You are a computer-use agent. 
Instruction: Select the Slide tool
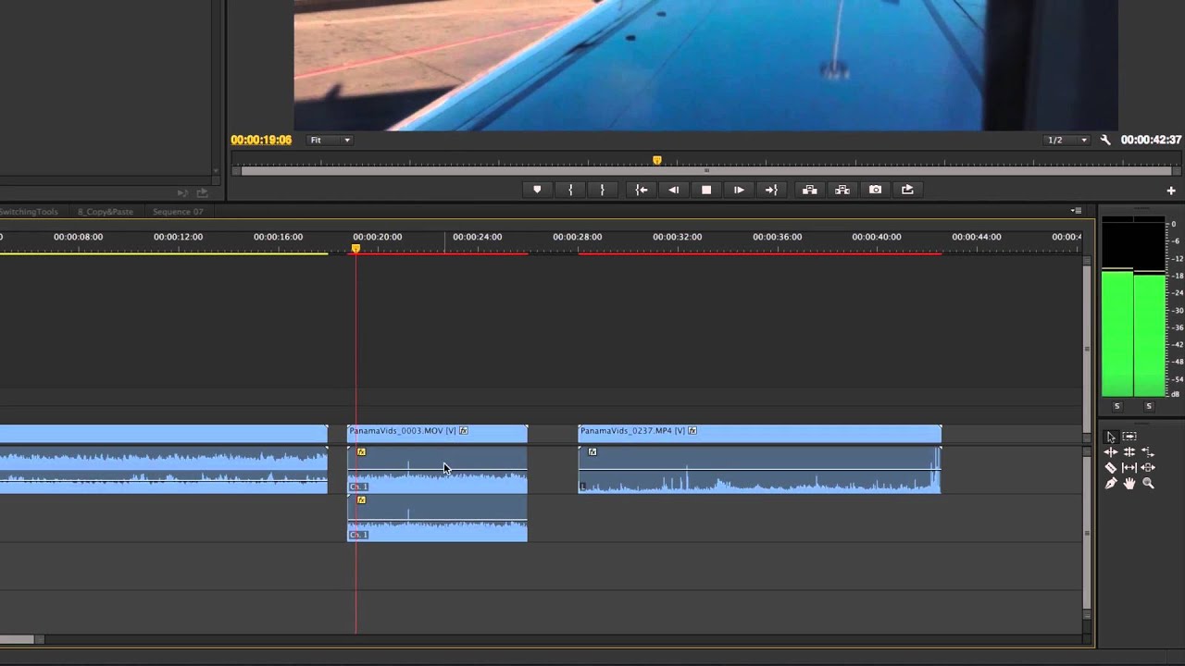click(x=1148, y=468)
